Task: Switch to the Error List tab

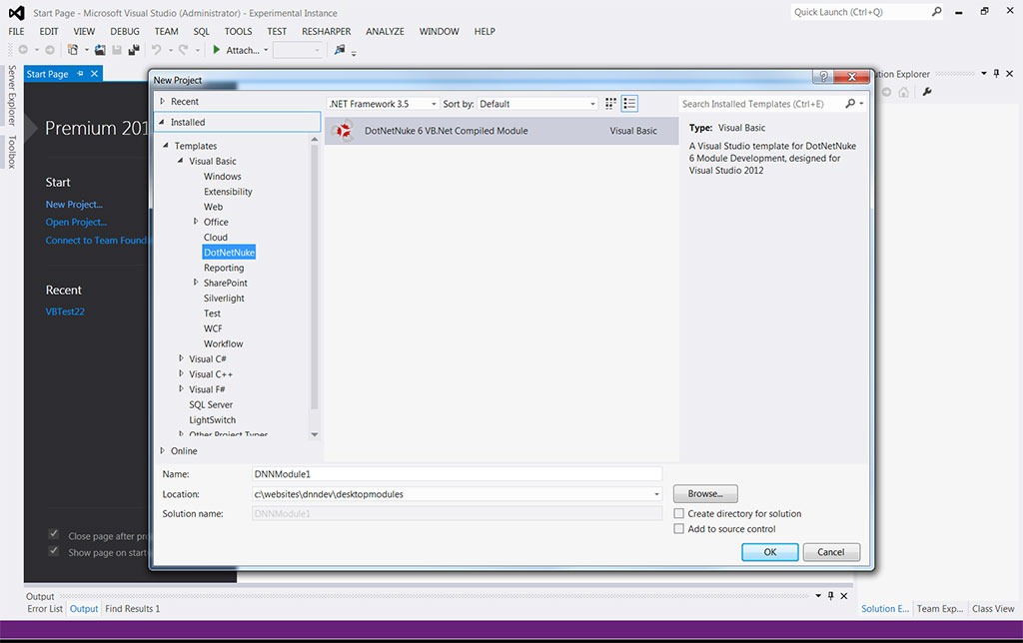Action: click(x=45, y=608)
